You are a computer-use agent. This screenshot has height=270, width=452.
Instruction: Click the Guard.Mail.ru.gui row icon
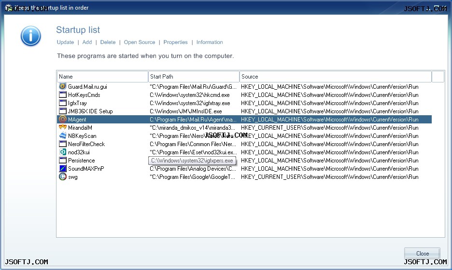point(63,86)
